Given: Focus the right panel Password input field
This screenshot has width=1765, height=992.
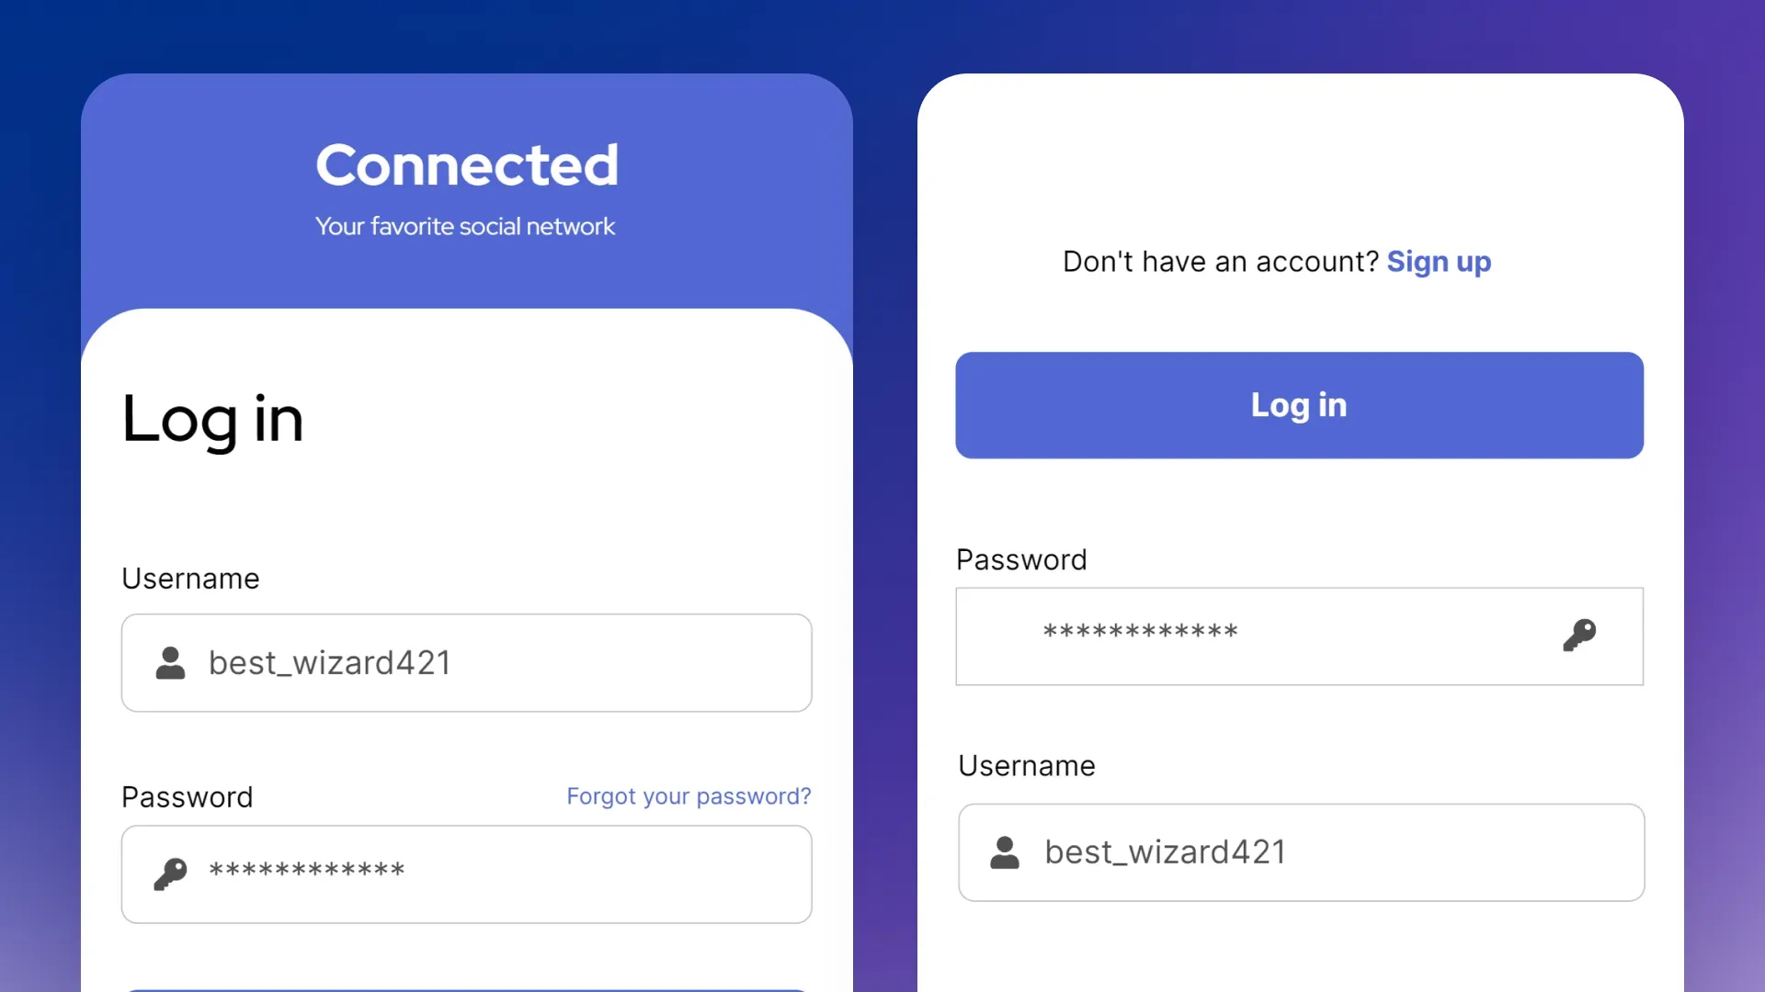Looking at the screenshot, I should coord(1299,637).
